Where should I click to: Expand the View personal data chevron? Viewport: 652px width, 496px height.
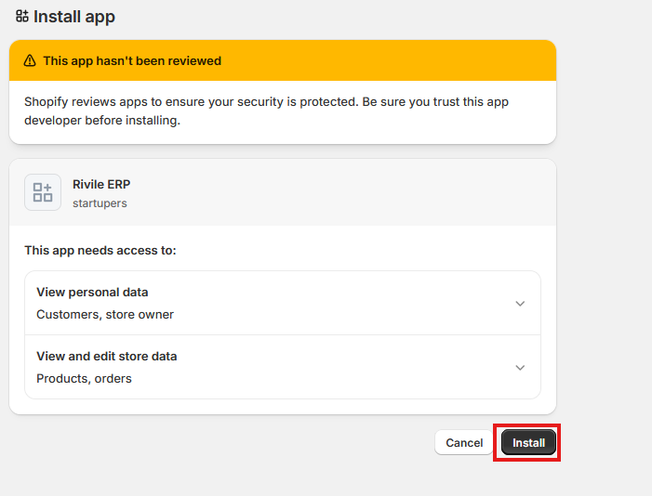click(520, 304)
